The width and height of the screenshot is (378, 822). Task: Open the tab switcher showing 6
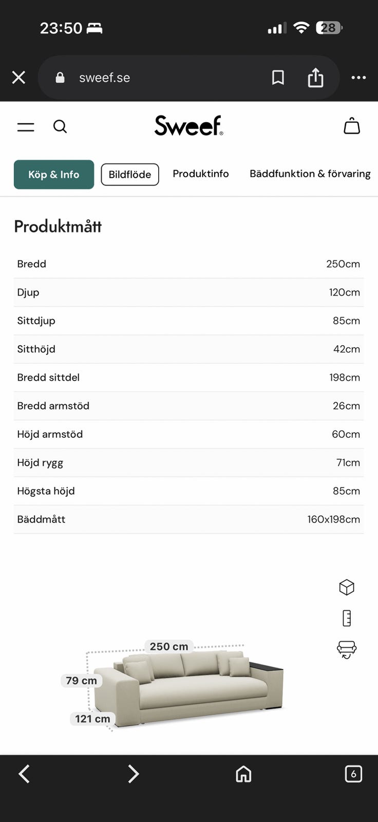point(353,774)
